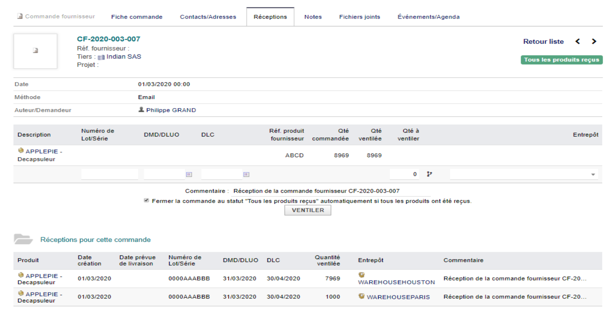611x314 pixels.
Task: Click the order photo placeholder thumbnail
Action: [x=36, y=51]
